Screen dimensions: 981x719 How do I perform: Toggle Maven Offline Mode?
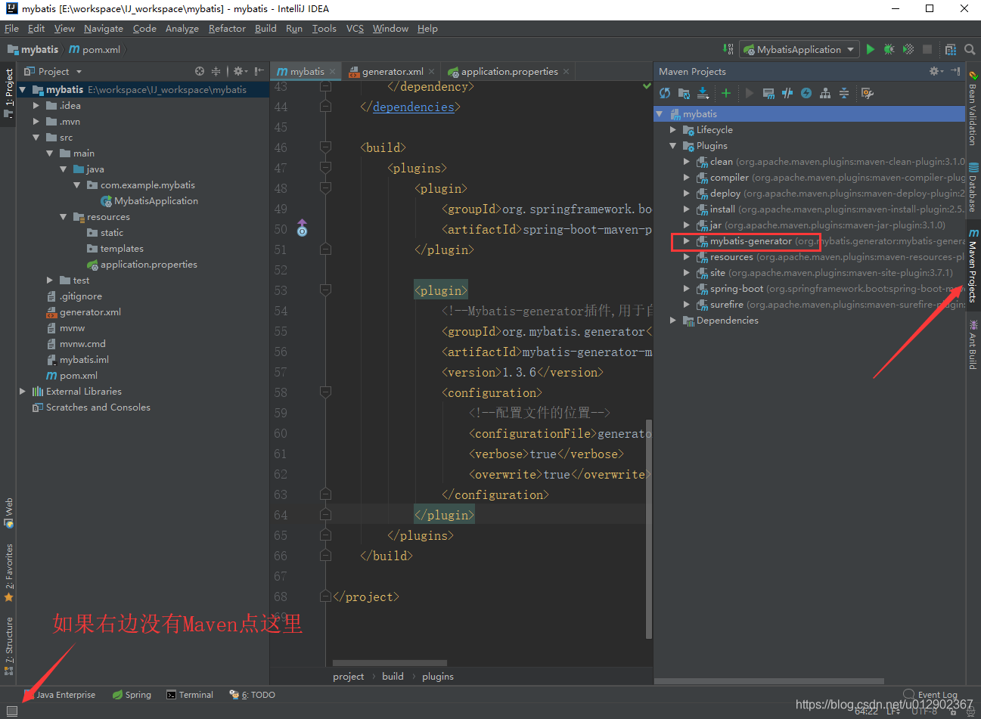pos(787,93)
